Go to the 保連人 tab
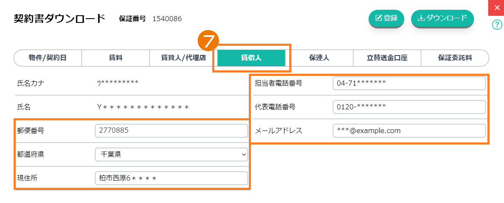The width and height of the screenshot is (504, 203). [x=319, y=58]
